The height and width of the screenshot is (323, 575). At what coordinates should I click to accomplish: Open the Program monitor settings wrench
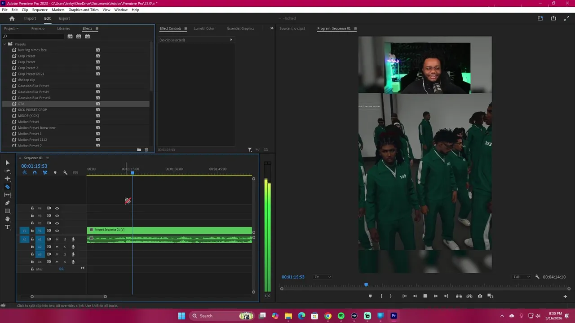pos(537,277)
